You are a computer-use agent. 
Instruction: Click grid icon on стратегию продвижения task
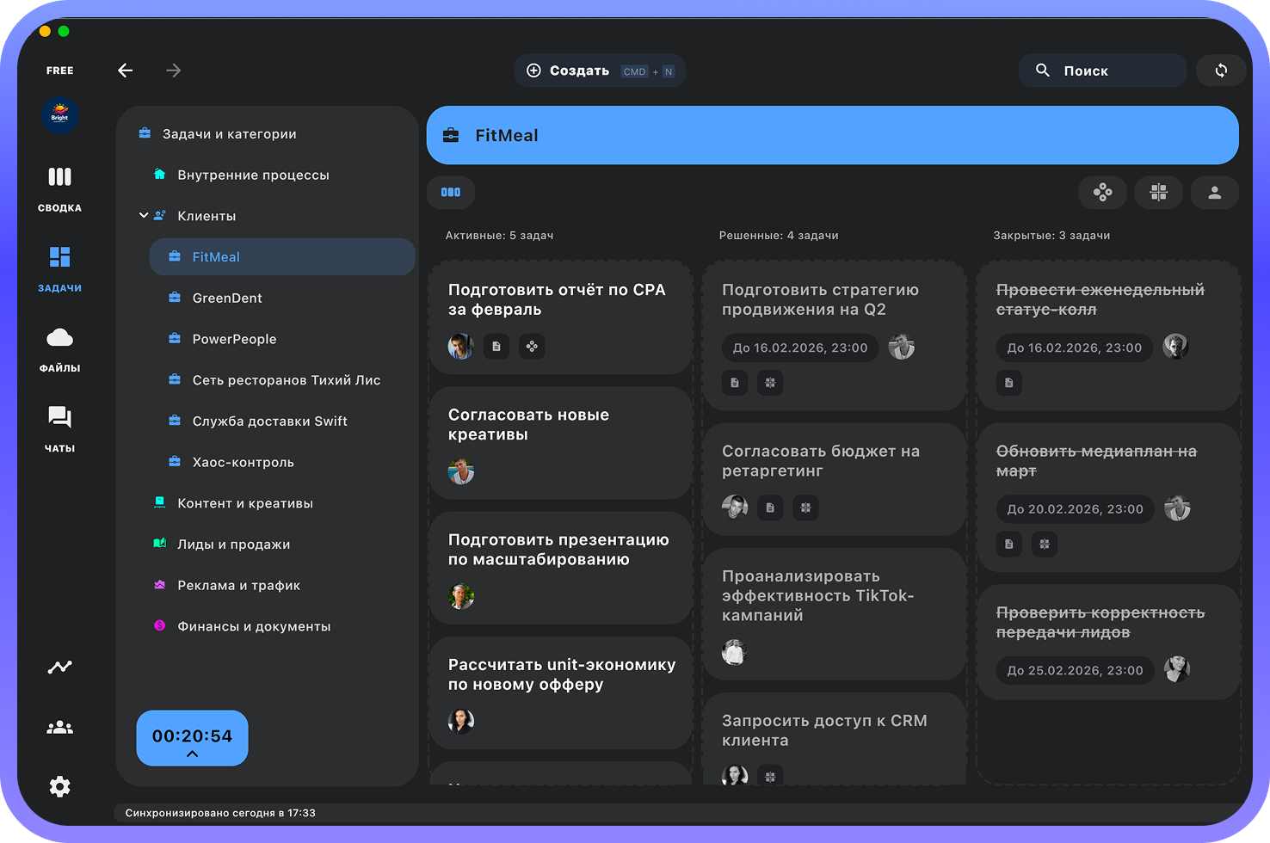point(770,383)
